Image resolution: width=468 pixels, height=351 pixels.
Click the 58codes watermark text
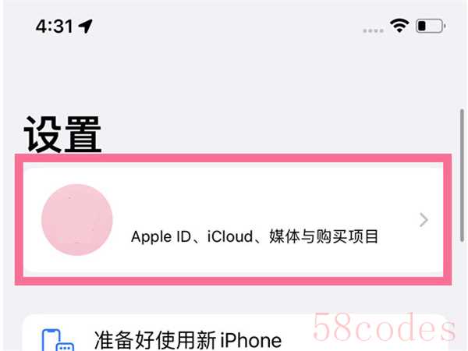(385, 328)
